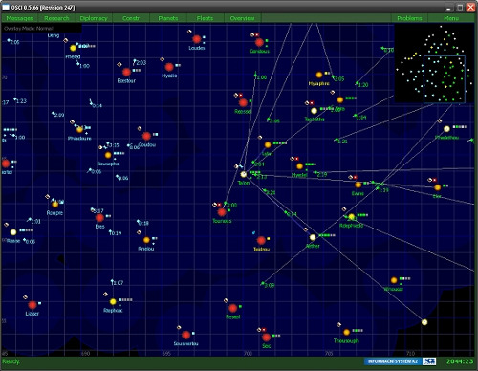Select the Rephox yellow star
Screen dimensions: 478x371
point(113,301)
